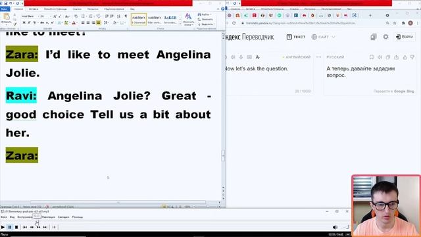Open Change Styles in Word ribbon

[188, 19]
